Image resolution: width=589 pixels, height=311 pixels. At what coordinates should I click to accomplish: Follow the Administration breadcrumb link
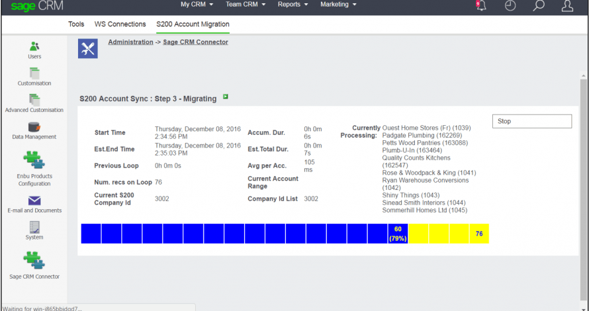131,42
